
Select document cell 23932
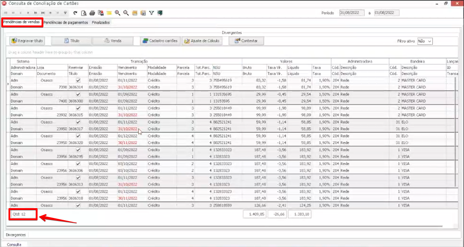52,115
